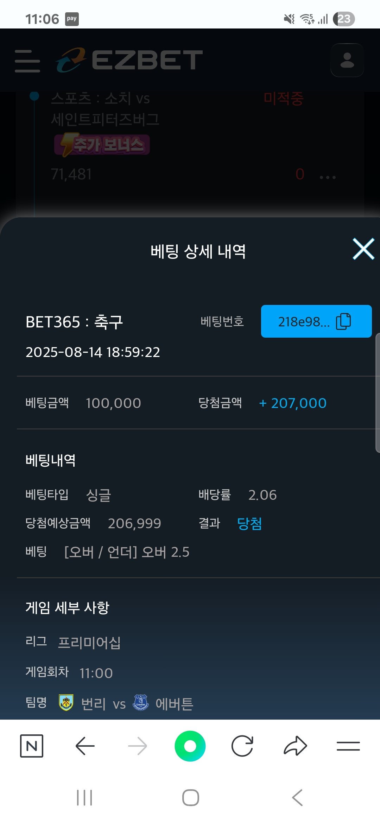The image size is (380, 823).
Task: Reload the page with refresh icon
Action: coord(242,746)
